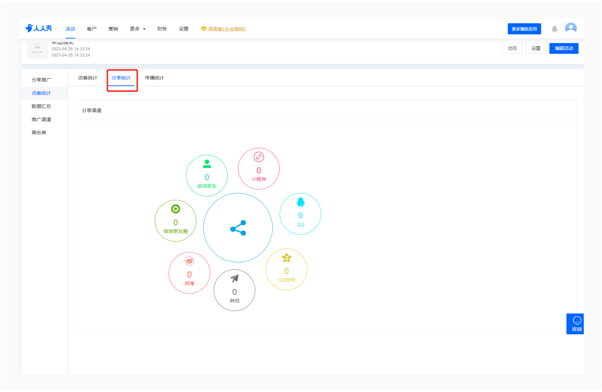Select the 小程序 channel icon
602x392 pixels.
[x=259, y=157]
